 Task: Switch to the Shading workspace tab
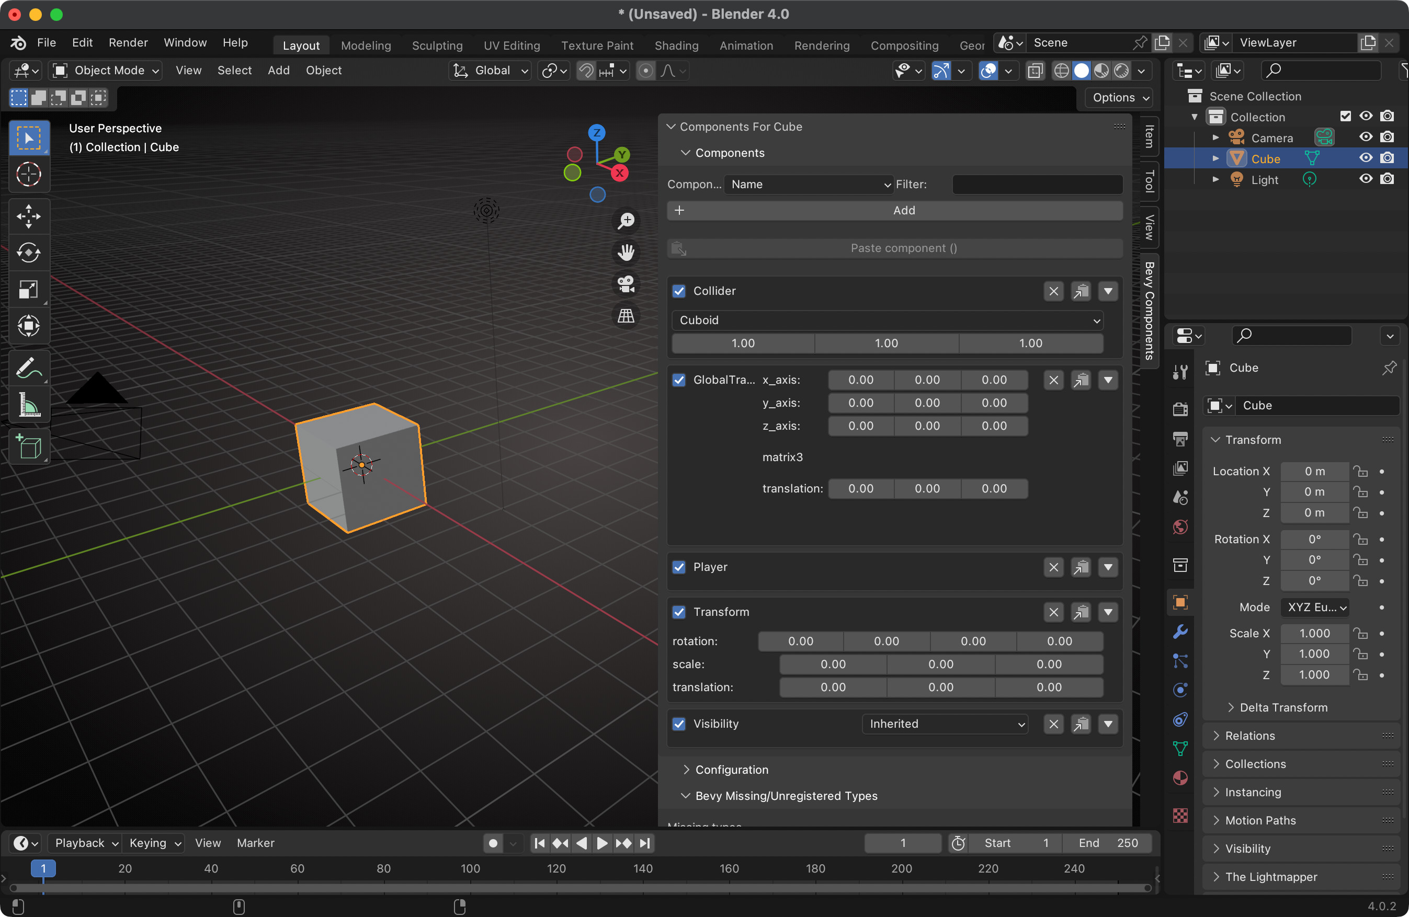(x=676, y=45)
